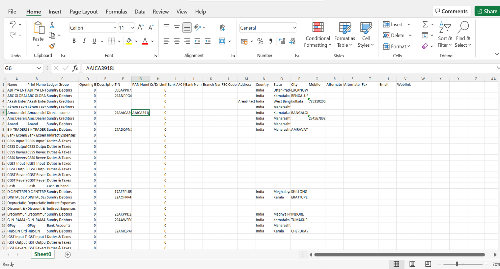
Task: Apply Fill Color bucket icon
Action: (x=129, y=41)
